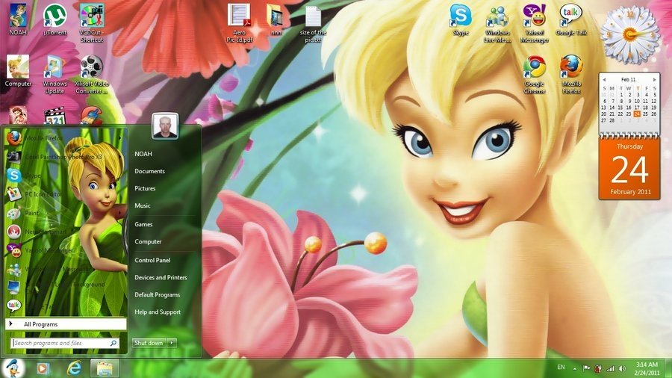
Task: Expand the Mozilla Firefox jump list arrow
Action: click(x=120, y=138)
